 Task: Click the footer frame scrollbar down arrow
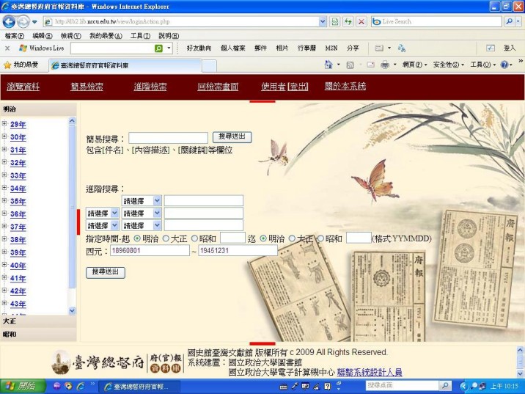521,373
